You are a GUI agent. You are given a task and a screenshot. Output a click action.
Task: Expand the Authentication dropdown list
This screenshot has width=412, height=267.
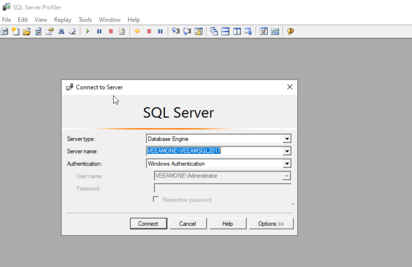[286, 164]
